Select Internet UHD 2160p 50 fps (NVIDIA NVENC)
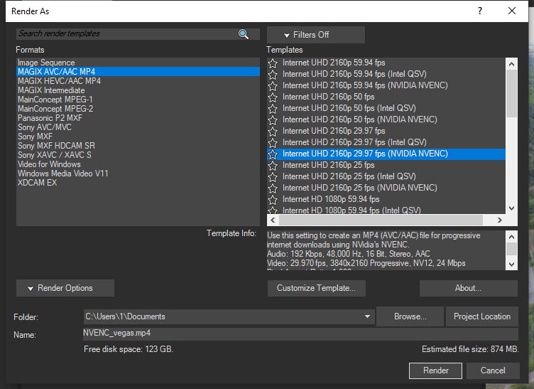The height and width of the screenshot is (389, 534). (x=386, y=119)
